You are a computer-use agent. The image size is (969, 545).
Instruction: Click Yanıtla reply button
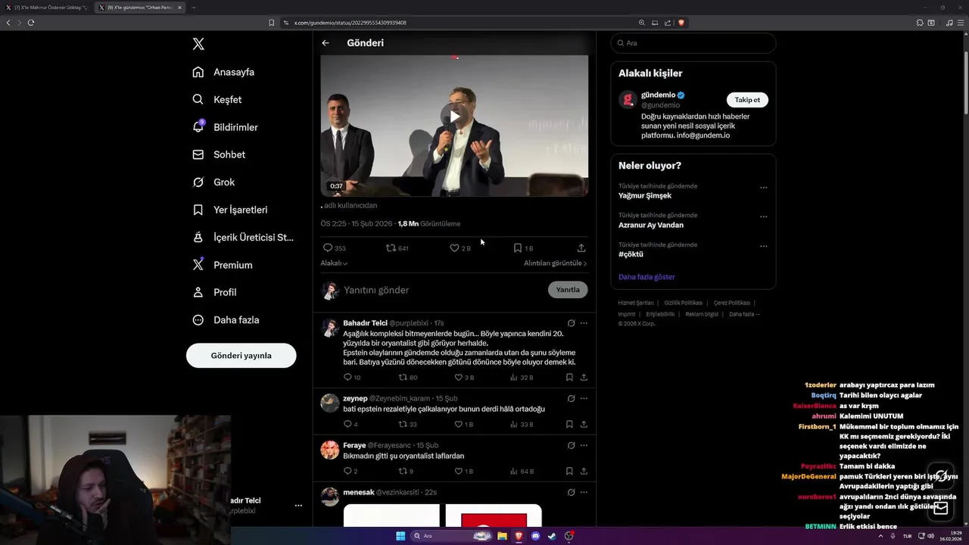[x=568, y=290]
